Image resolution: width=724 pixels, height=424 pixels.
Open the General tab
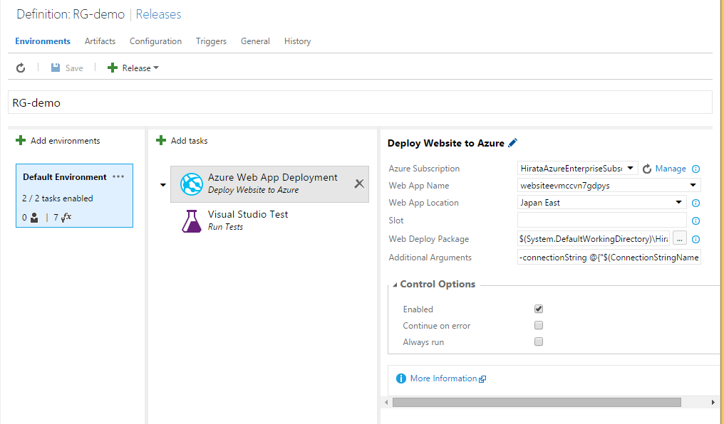point(255,41)
